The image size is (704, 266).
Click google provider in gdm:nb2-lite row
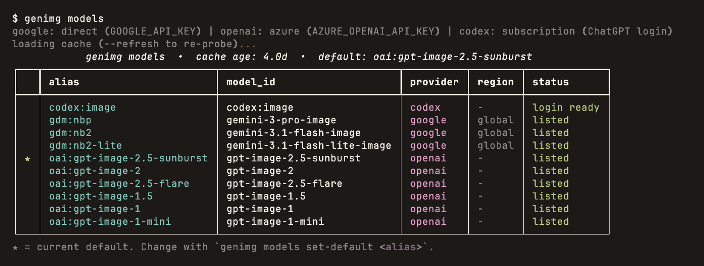[x=428, y=146]
